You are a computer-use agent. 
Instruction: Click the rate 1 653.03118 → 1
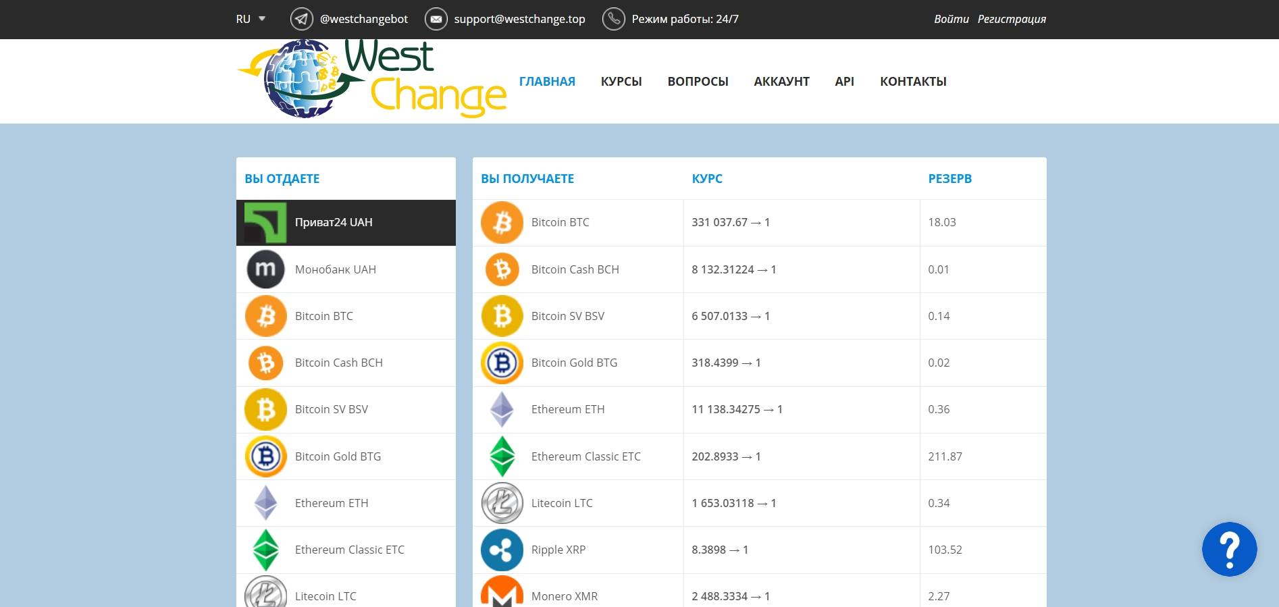734,503
